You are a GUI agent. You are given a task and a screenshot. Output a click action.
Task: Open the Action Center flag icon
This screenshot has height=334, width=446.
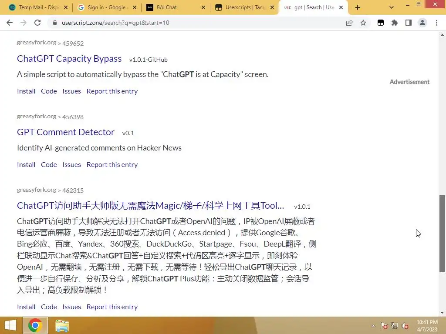(384, 326)
